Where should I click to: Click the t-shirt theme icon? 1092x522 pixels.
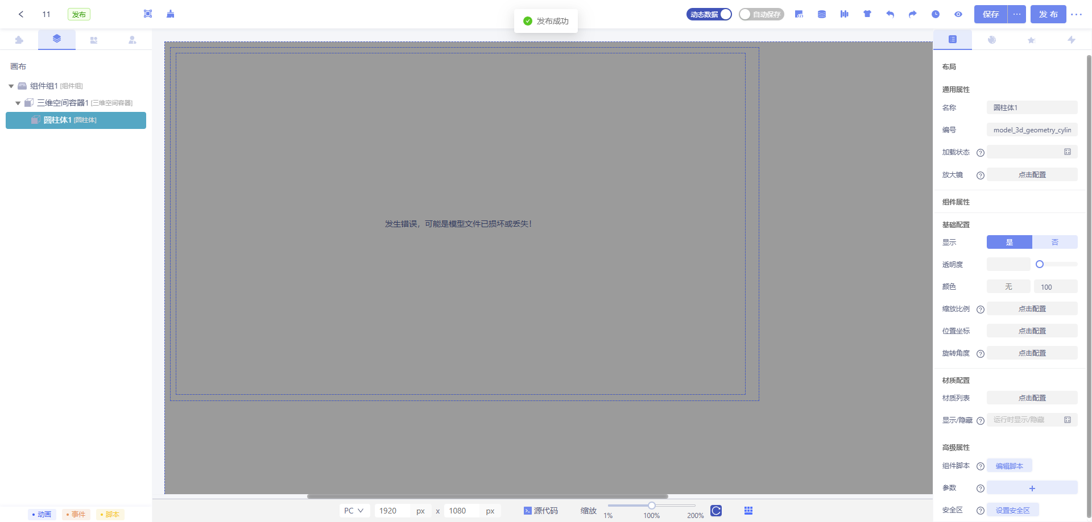click(867, 14)
